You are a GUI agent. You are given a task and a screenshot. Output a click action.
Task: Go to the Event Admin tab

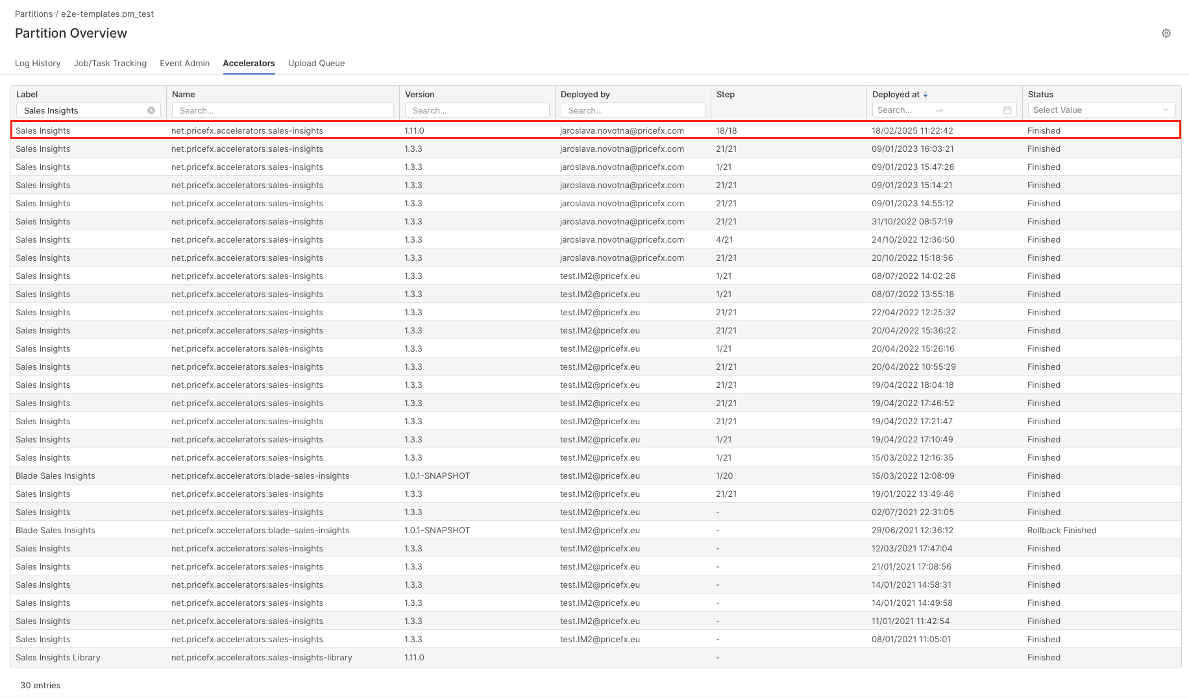pos(184,64)
